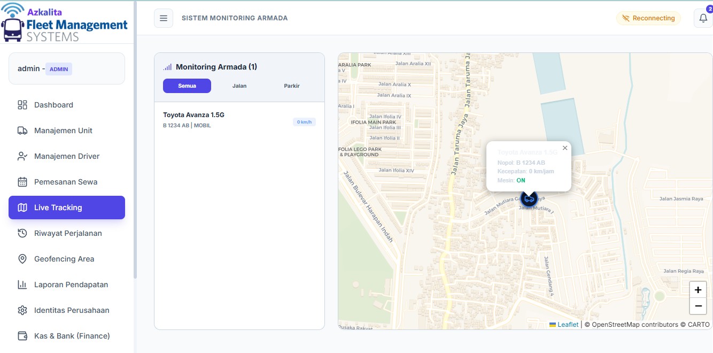713x353 pixels.
Task: Click the Monitoring Armada (1) heading
Action: 216,67
